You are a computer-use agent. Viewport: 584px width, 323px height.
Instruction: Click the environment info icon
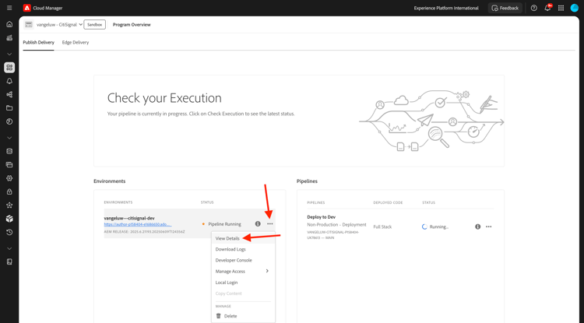[258, 224]
